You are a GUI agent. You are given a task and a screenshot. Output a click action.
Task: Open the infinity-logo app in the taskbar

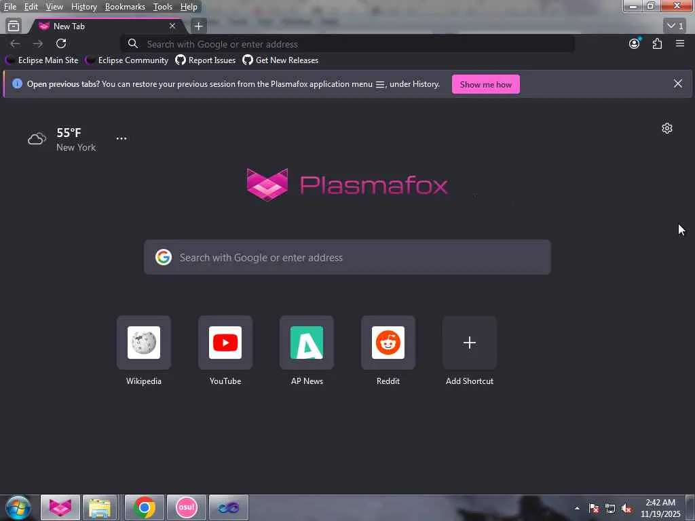[228, 507]
